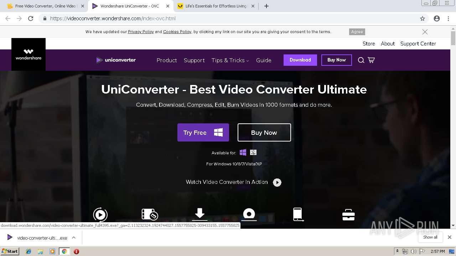This screenshot has height=256, width=456.
Task: Reload the current page
Action: (x=31, y=18)
